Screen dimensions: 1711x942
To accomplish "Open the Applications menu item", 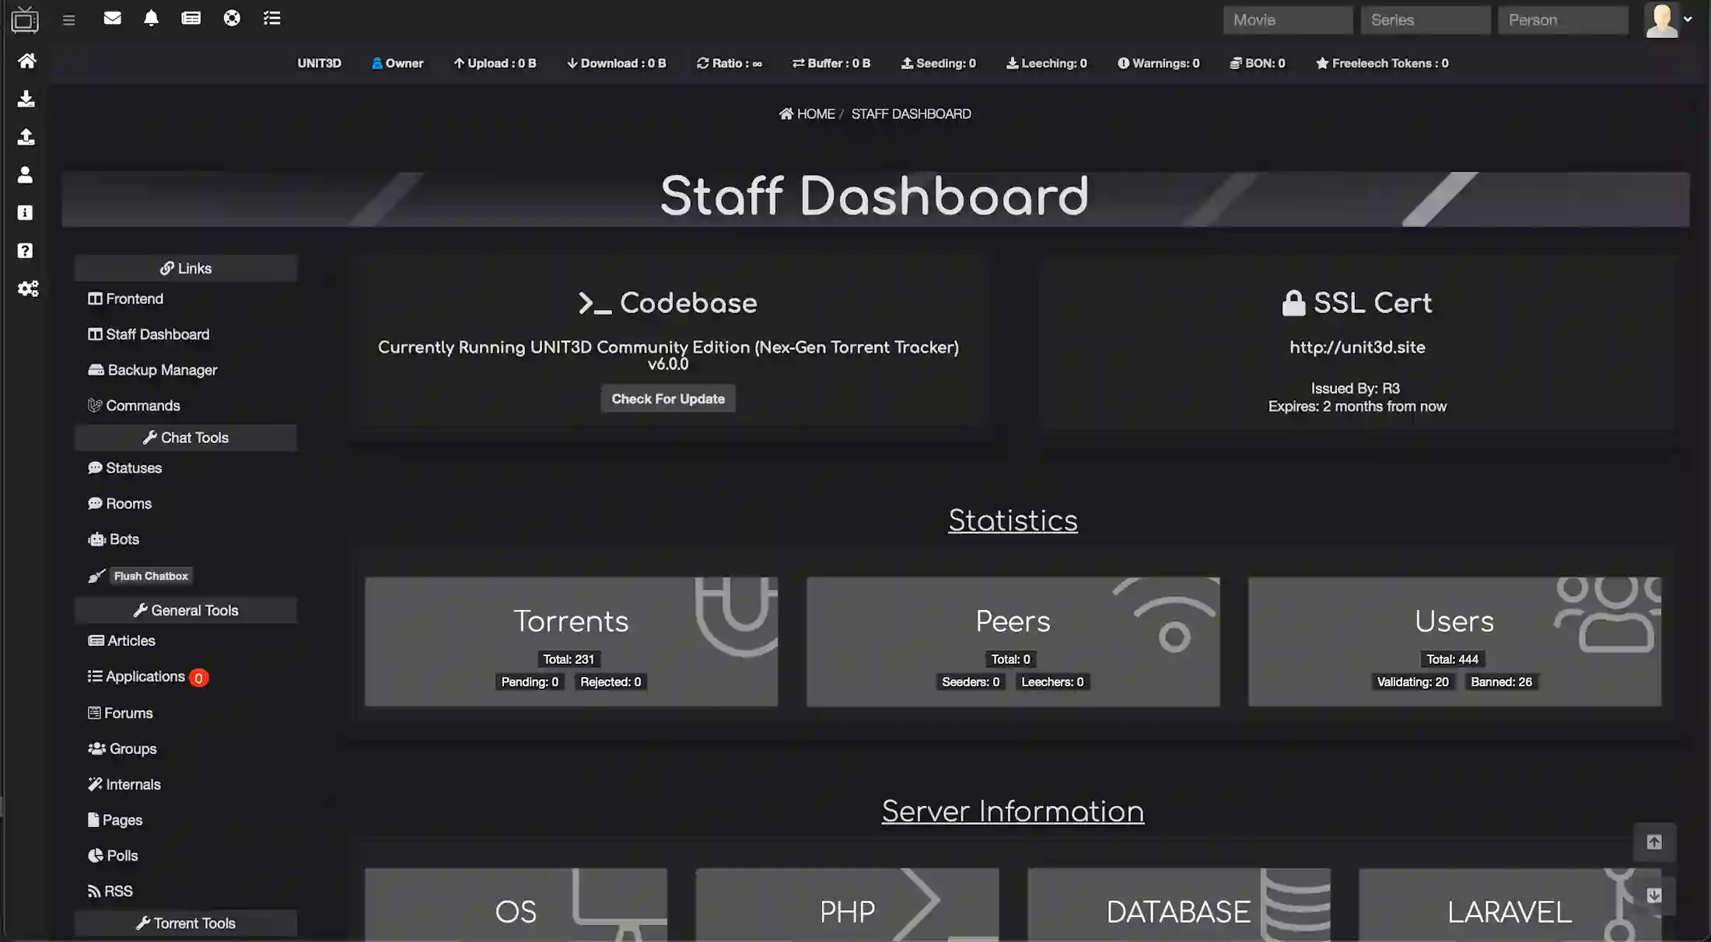I will tap(145, 676).
